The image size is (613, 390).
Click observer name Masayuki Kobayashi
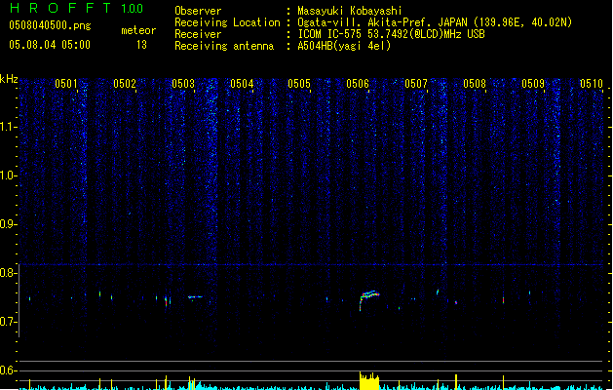click(350, 11)
